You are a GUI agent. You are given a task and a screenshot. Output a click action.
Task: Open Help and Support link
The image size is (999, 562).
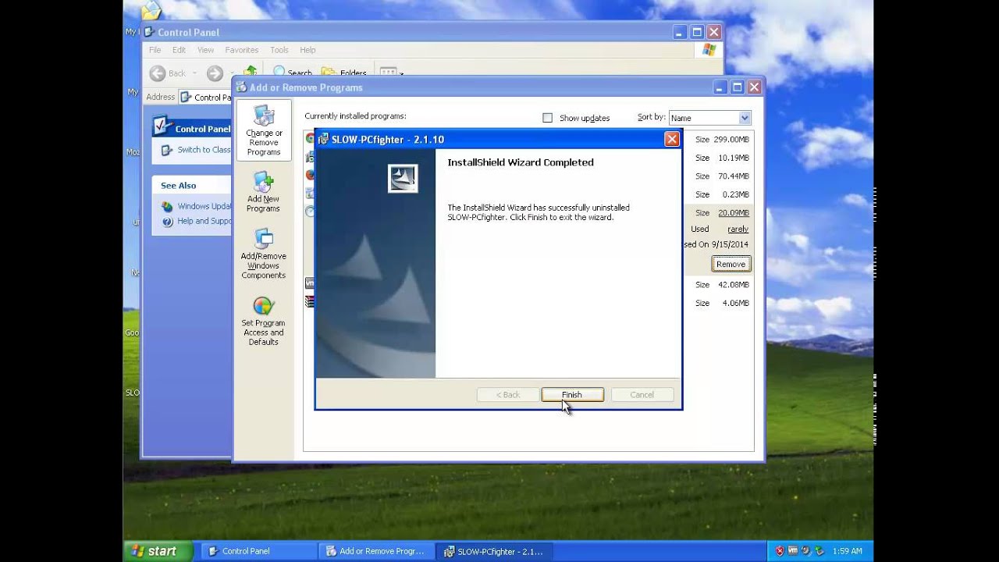(x=204, y=221)
